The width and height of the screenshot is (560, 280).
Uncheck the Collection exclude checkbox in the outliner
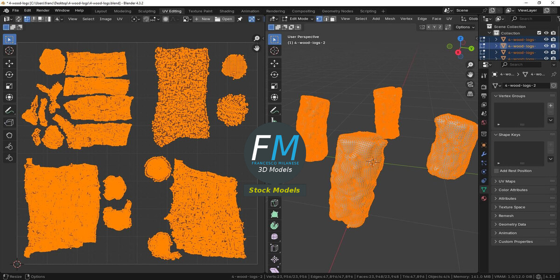coord(539,33)
